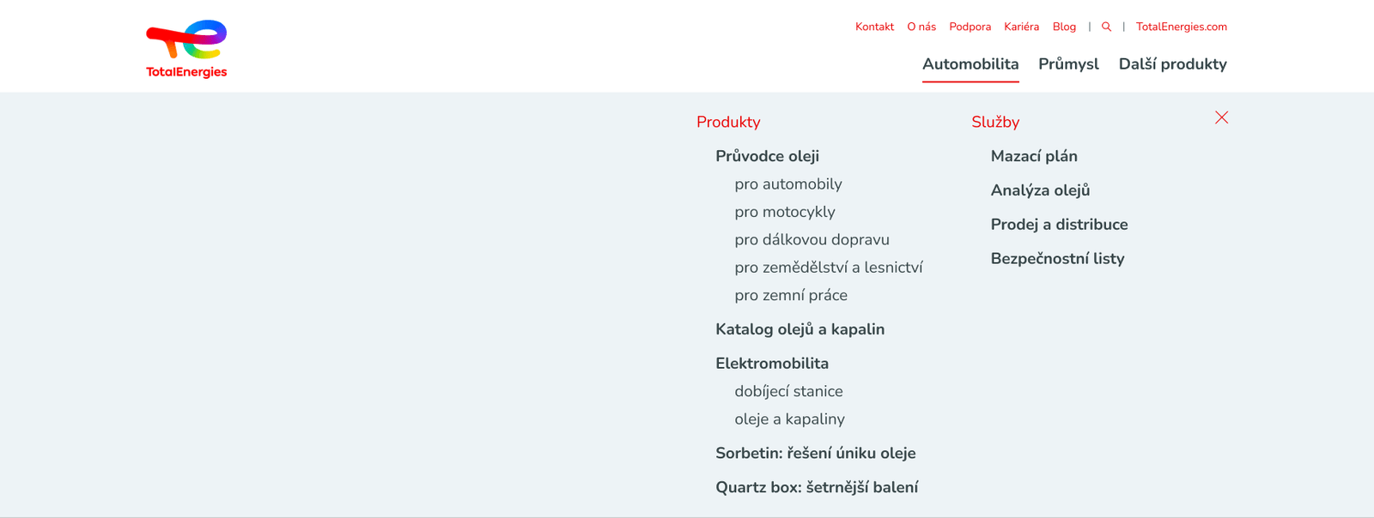Open the search magnifier icon

[1106, 27]
